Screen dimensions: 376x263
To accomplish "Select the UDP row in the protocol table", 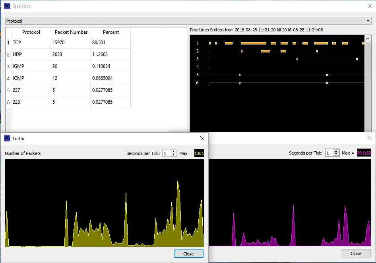I will tap(31, 54).
